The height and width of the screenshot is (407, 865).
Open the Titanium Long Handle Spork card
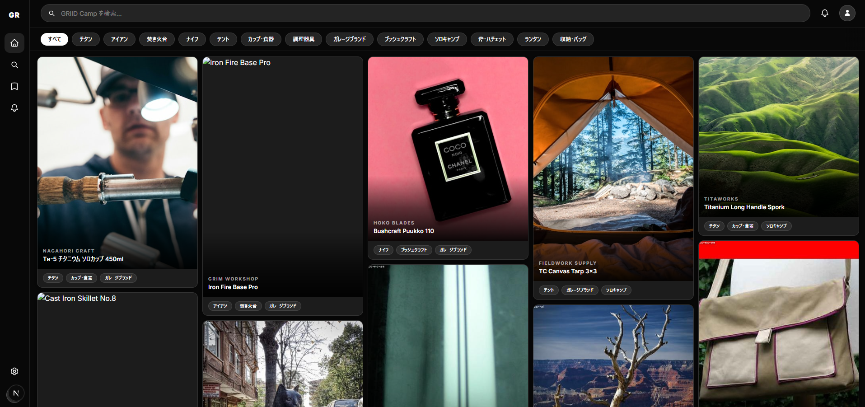tap(778, 136)
